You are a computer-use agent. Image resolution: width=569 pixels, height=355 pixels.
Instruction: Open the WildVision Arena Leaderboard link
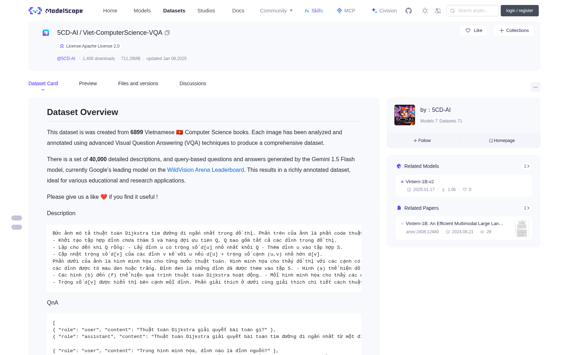coord(206,170)
